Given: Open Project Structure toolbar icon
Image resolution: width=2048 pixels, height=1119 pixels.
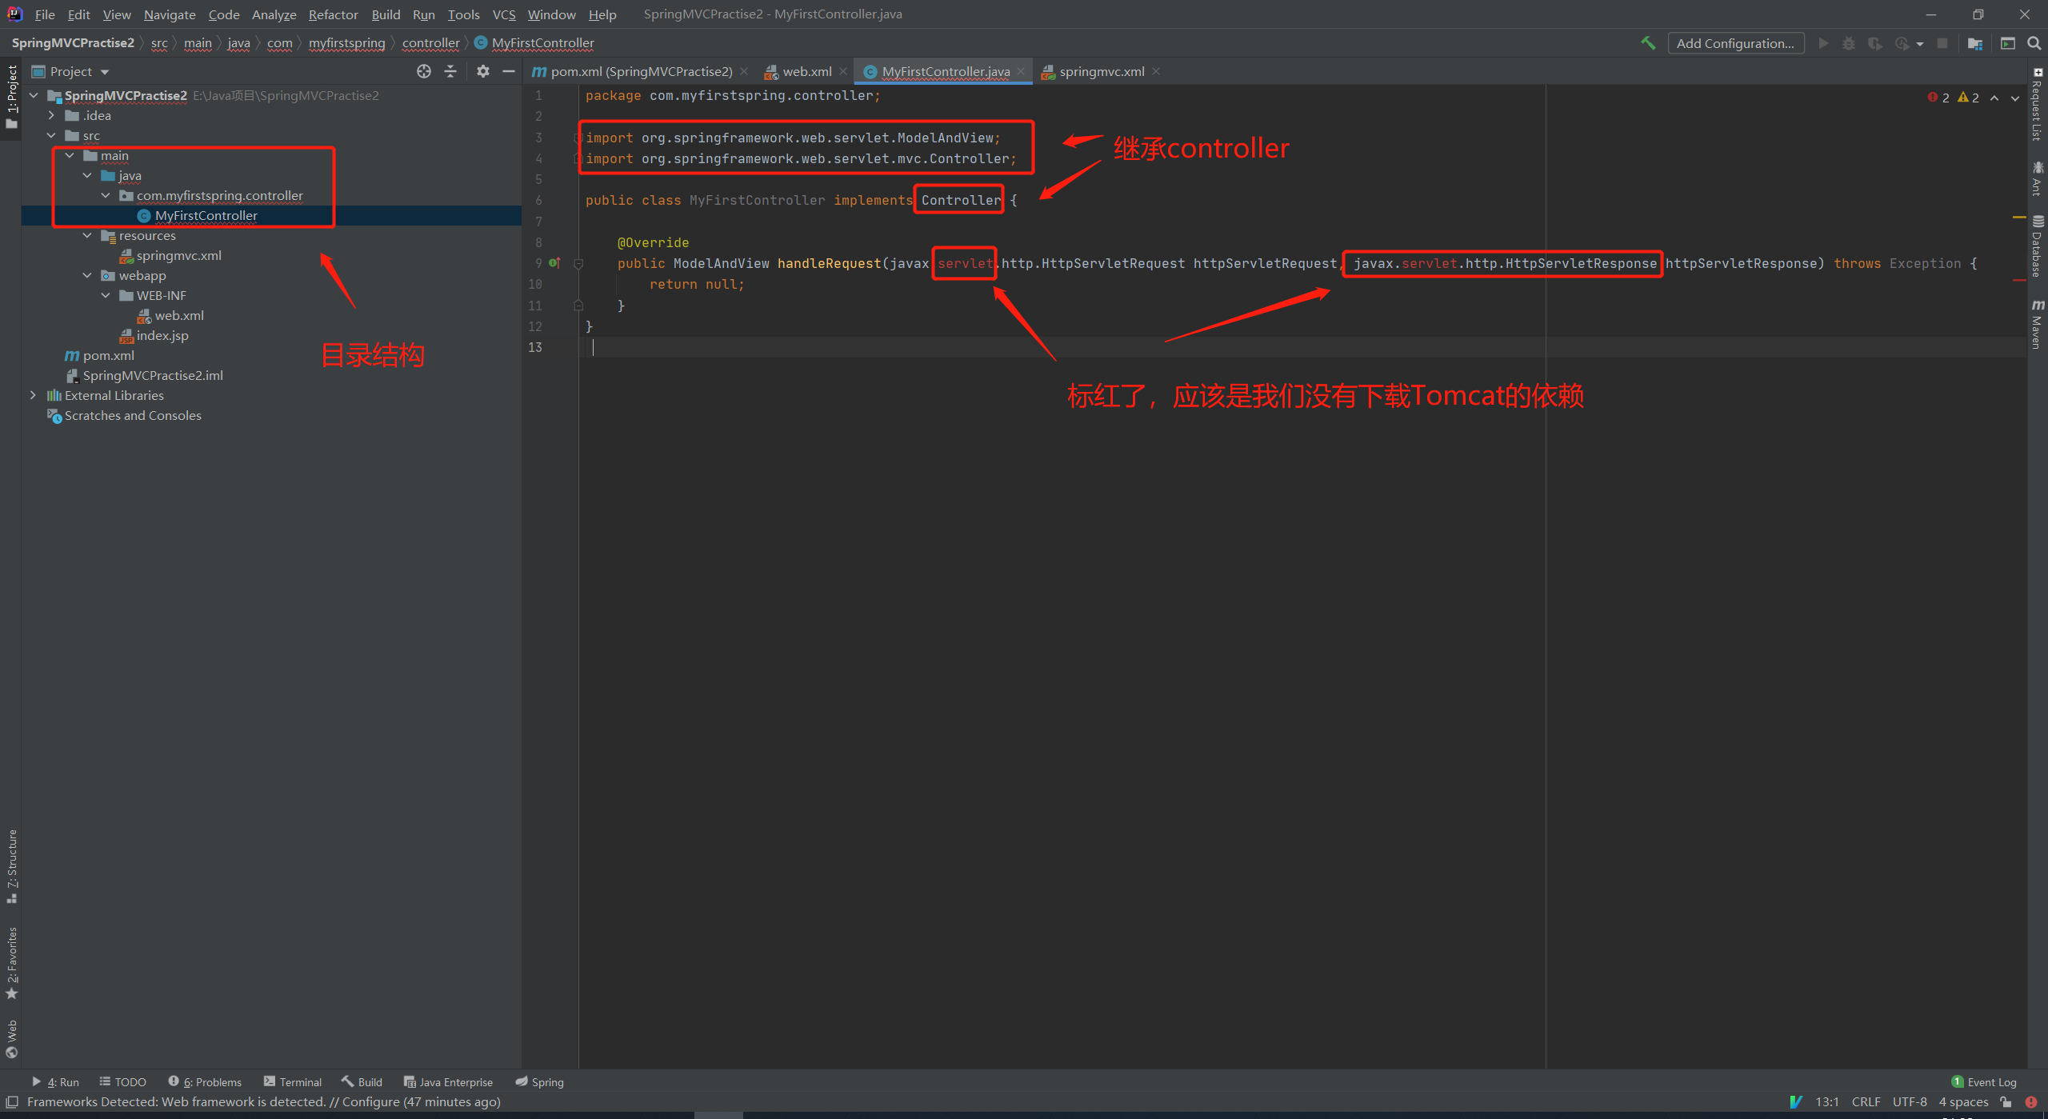Looking at the screenshot, I should tap(1975, 43).
